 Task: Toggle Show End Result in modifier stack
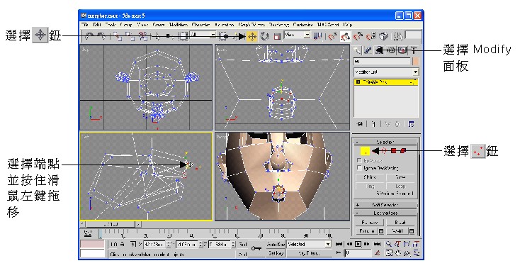tap(373, 124)
